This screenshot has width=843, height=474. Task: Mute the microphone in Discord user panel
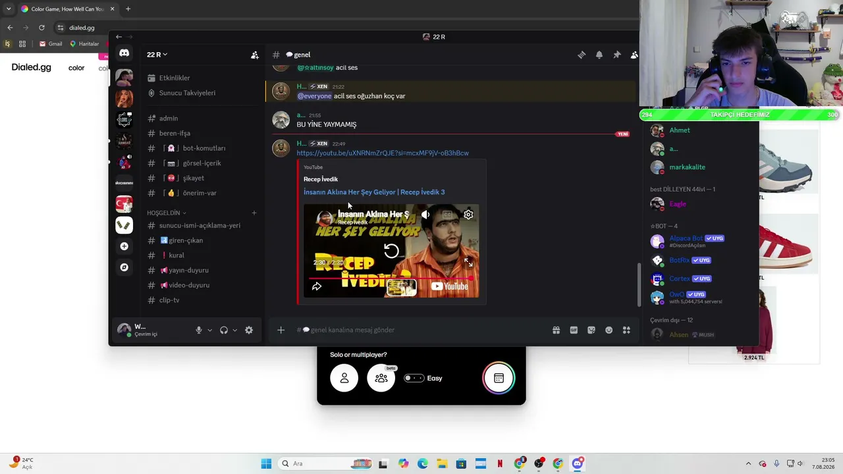click(x=199, y=330)
